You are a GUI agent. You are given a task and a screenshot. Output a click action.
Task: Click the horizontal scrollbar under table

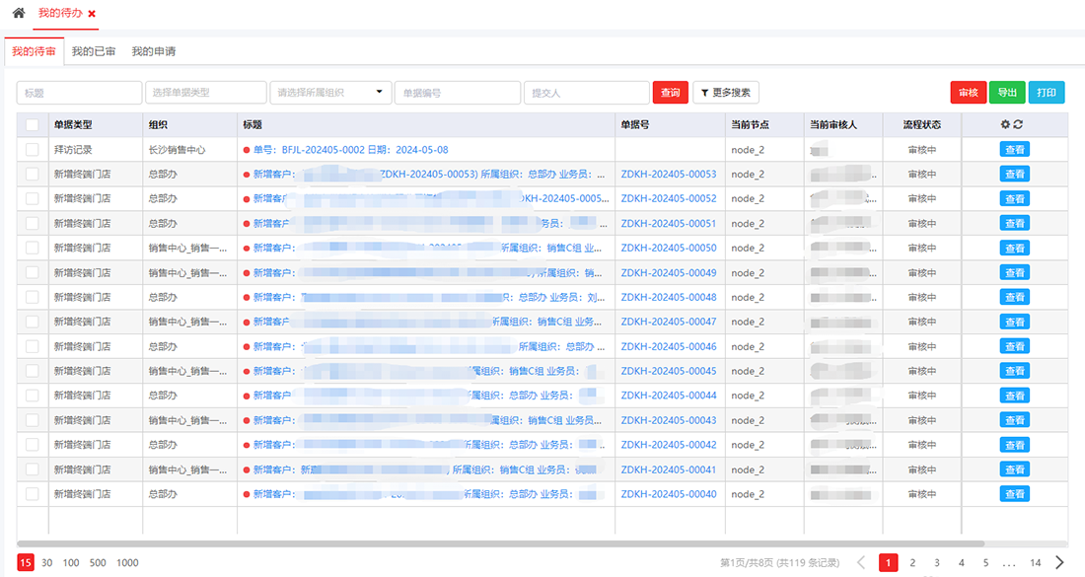point(500,543)
